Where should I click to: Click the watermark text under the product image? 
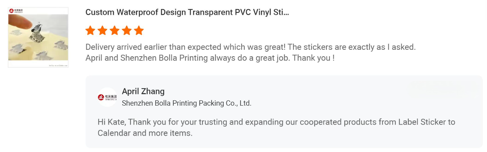(x=58, y=65)
